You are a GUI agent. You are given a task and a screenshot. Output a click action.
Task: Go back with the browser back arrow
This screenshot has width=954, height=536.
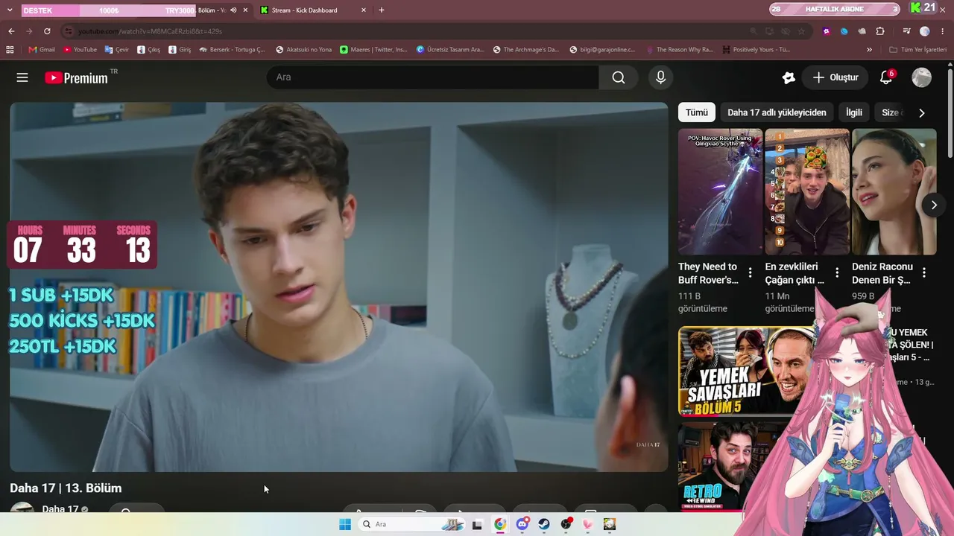11,31
